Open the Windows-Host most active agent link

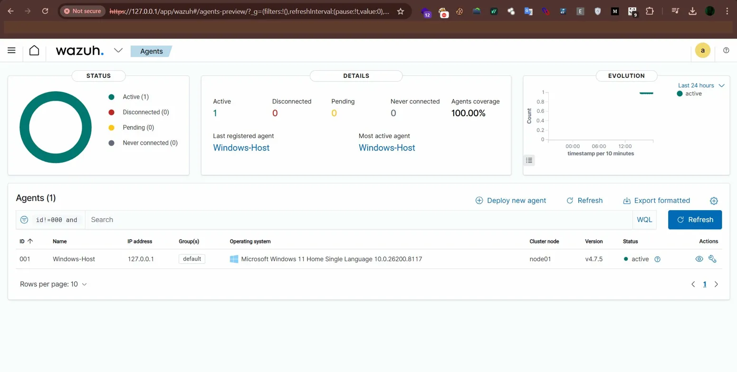pos(386,148)
